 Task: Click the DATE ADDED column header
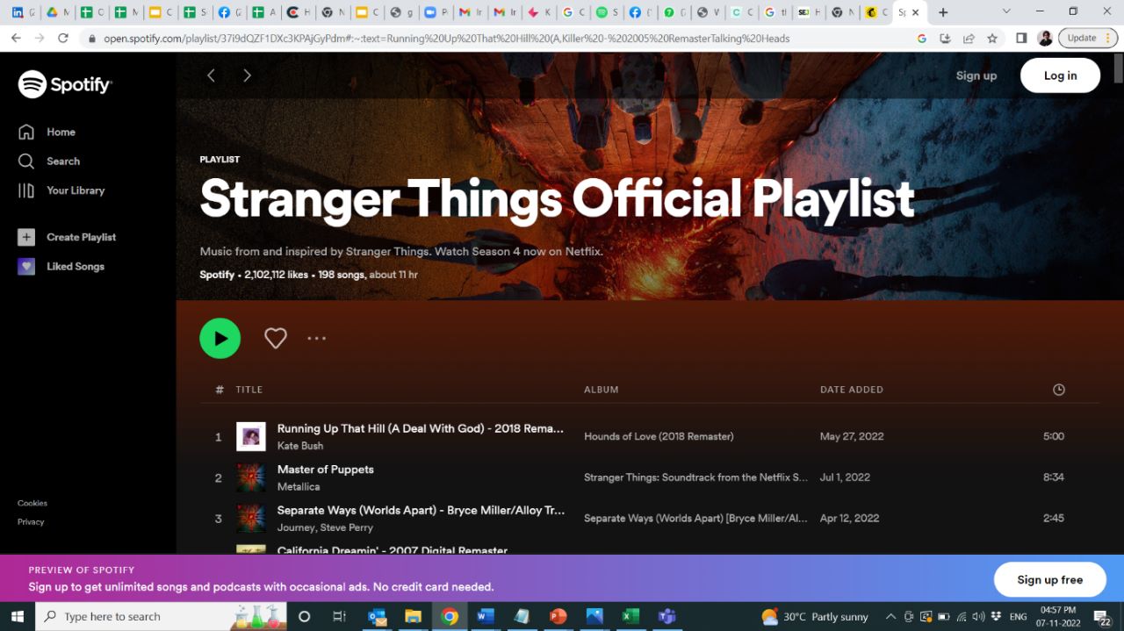click(852, 390)
